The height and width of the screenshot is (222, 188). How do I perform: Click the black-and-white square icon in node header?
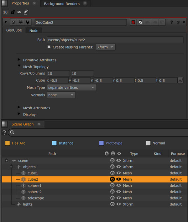tap(141, 22)
